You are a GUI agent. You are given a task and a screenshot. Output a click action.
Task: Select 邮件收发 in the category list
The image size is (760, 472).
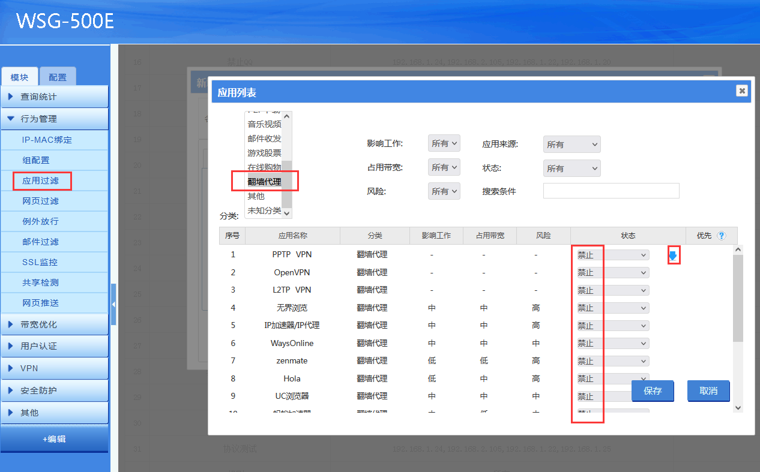tap(264, 139)
